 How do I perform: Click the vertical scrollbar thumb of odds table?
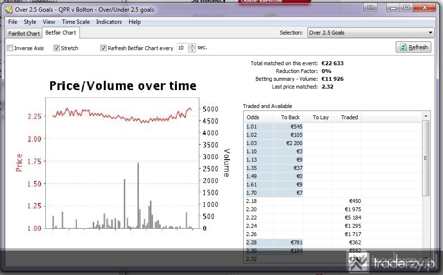click(x=425, y=158)
